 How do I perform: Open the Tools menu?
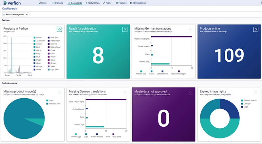108,3
